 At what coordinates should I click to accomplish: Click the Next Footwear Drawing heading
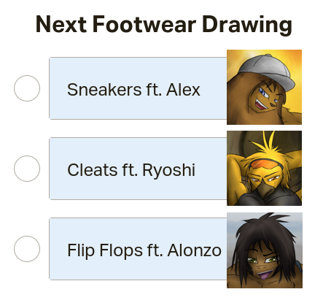(164, 25)
